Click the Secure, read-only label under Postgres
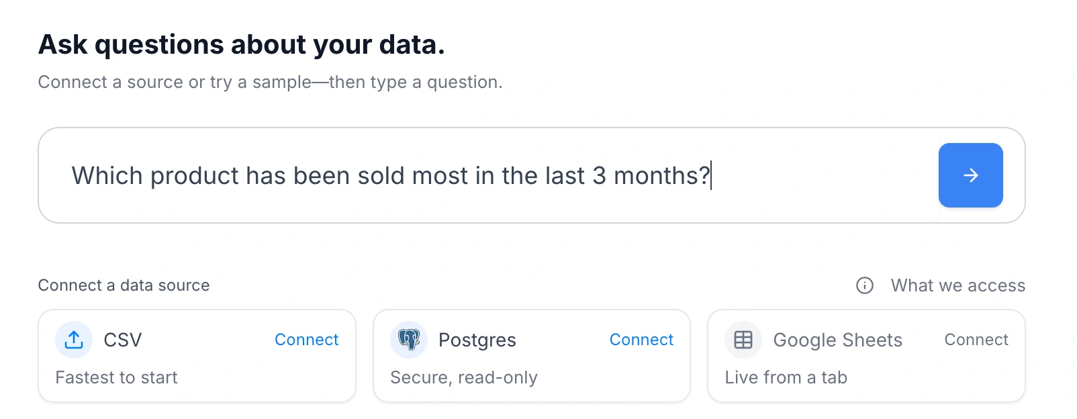This screenshot has height=419, width=1077. click(464, 377)
